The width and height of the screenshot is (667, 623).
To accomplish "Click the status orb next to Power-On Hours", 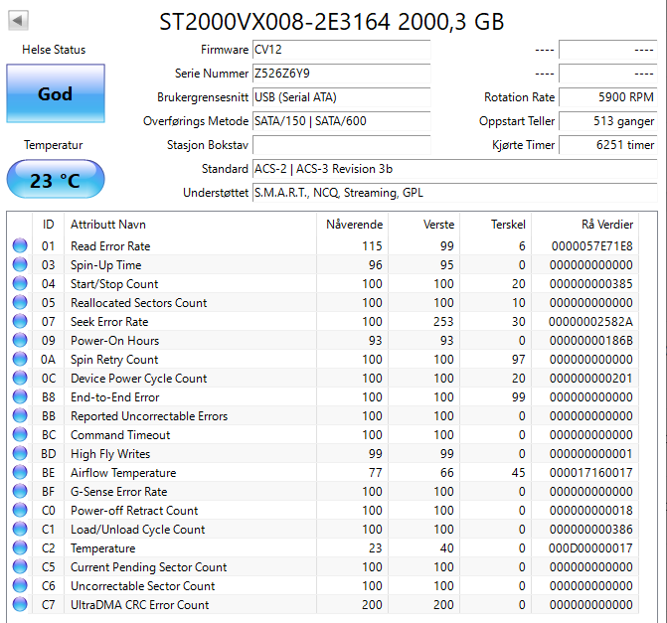I will (x=20, y=341).
